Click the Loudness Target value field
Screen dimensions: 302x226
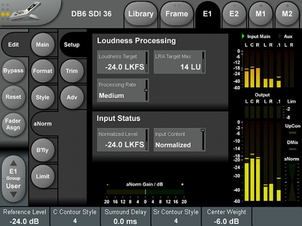click(123, 62)
